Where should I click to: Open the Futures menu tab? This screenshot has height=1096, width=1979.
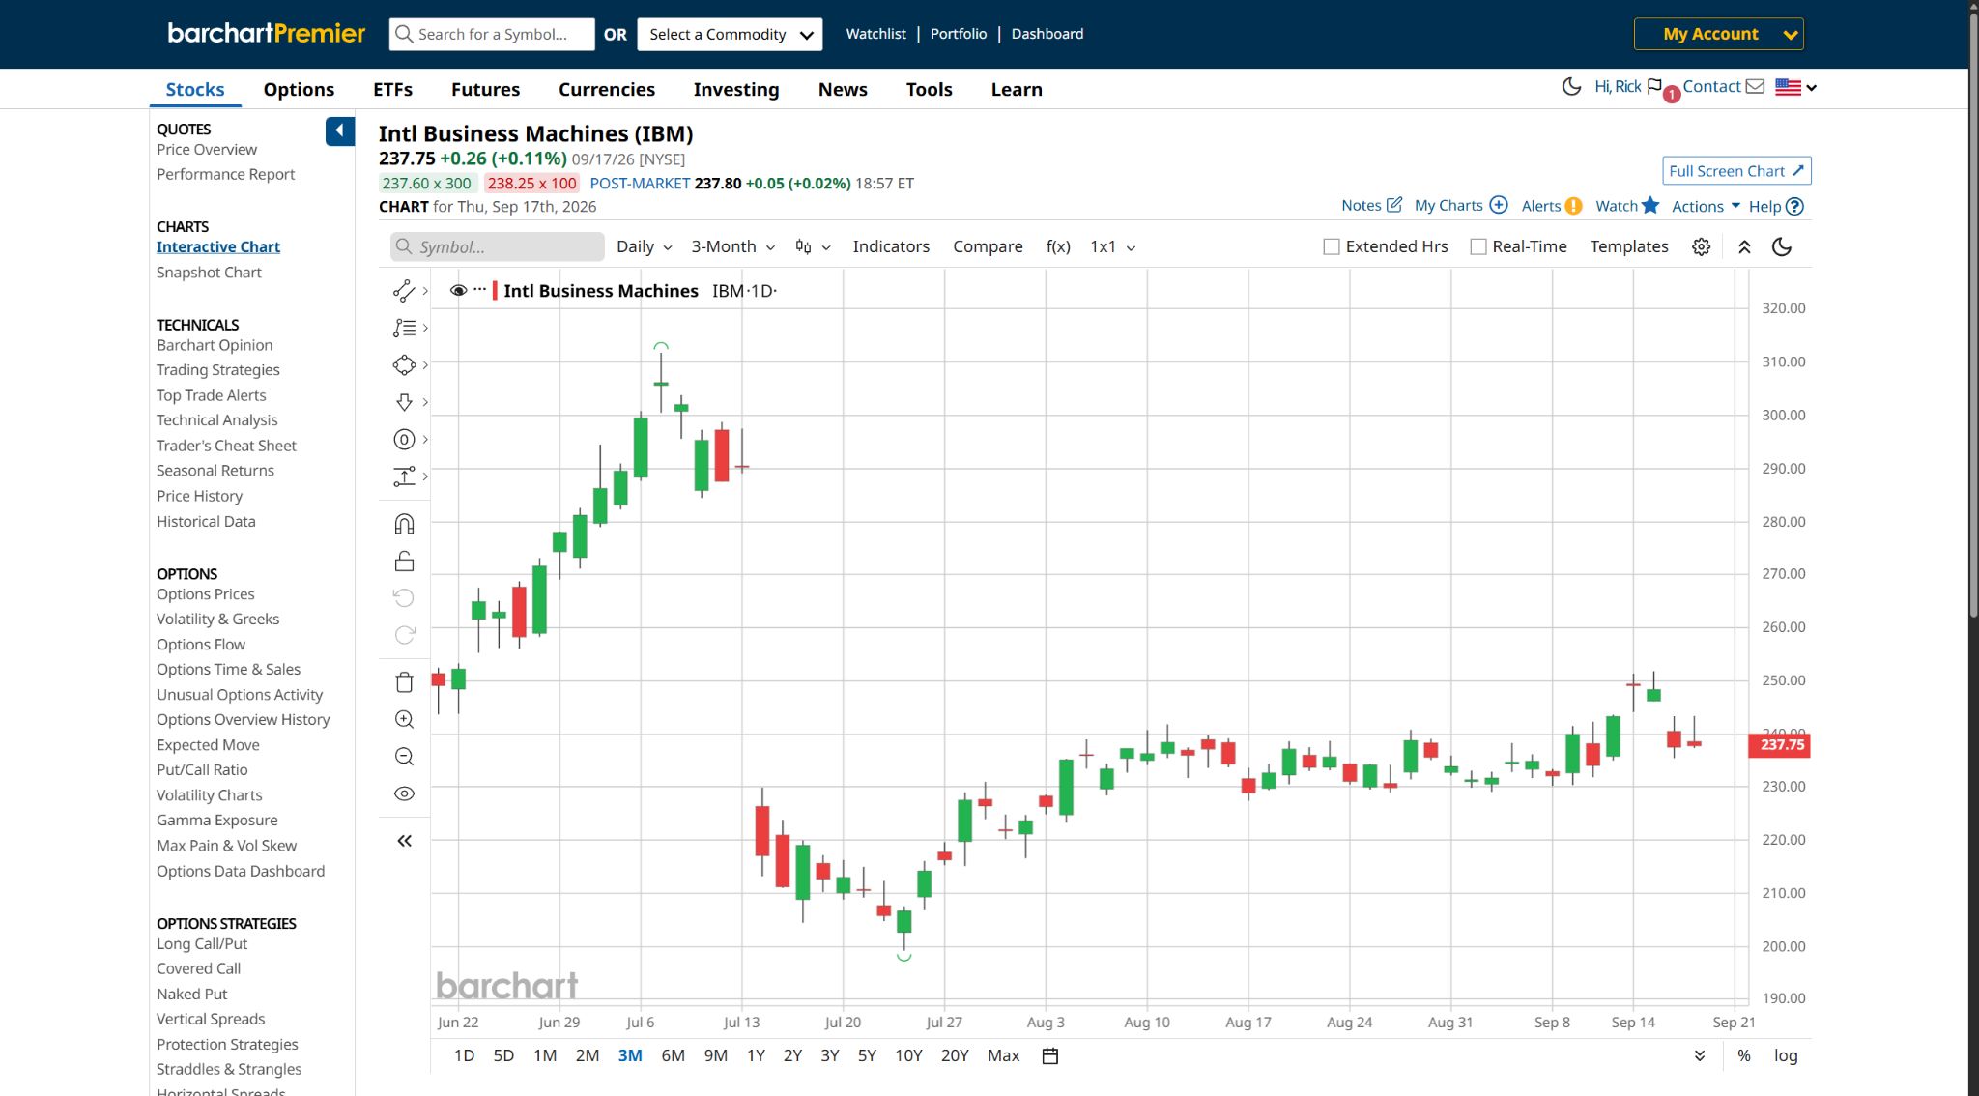point(485,90)
